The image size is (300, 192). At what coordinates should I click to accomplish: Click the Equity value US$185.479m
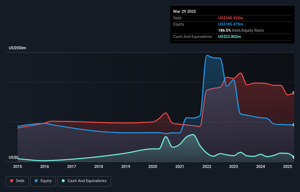coord(231,24)
